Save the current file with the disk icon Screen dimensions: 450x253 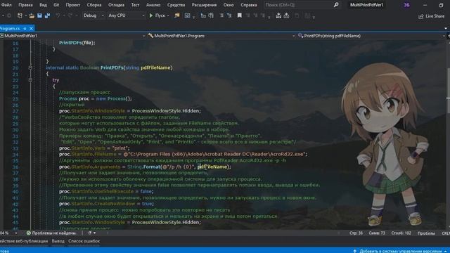click(x=39, y=15)
